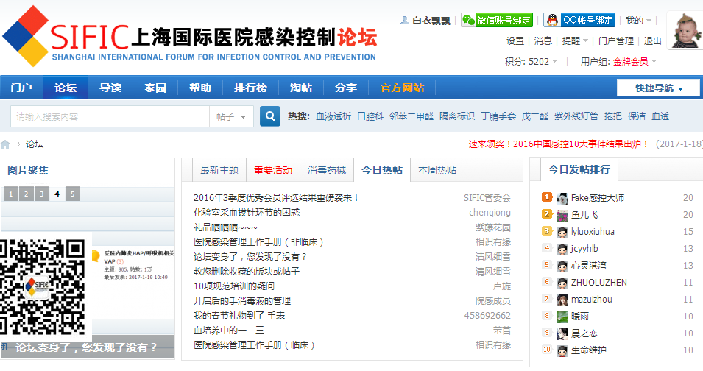
Task: Click the SIFIC forum logo
Action: [189, 36]
